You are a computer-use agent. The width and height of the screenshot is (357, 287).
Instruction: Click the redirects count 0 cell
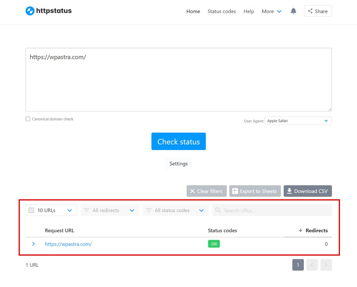coord(326,244)
